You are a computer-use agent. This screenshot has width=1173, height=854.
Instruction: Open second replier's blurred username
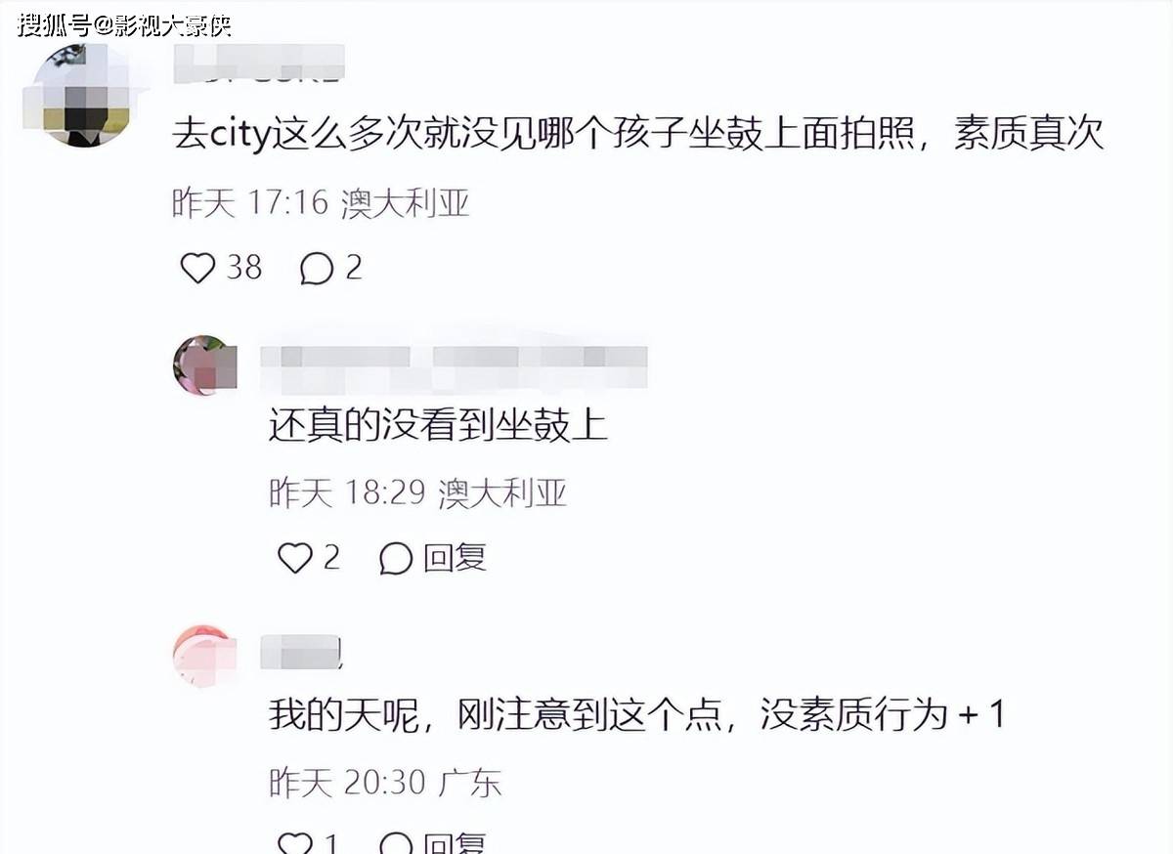454,363
